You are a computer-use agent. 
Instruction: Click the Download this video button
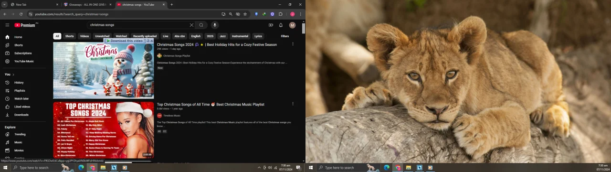125,41
